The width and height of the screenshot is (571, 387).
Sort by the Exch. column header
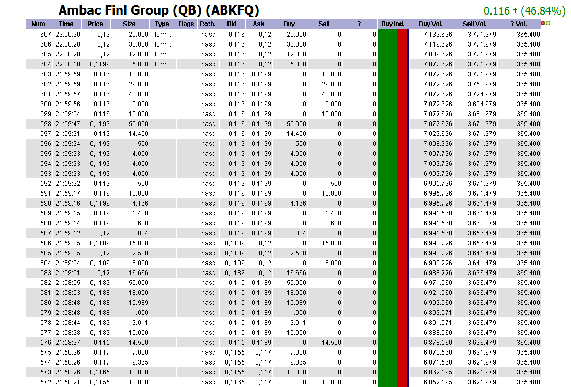pyautogui.click(x=208, y=24)
